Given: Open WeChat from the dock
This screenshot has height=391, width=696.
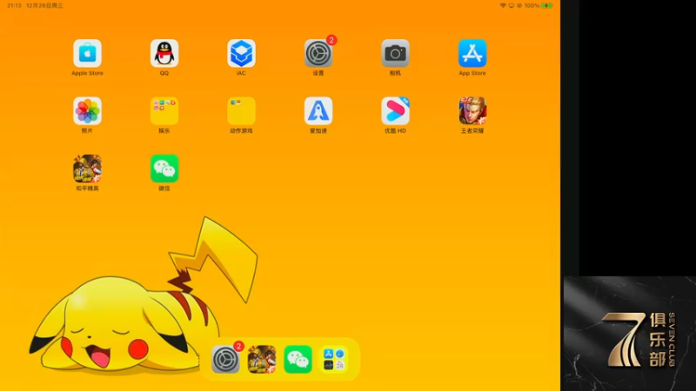Looking at the screenshot, I should tap(298, 360).
